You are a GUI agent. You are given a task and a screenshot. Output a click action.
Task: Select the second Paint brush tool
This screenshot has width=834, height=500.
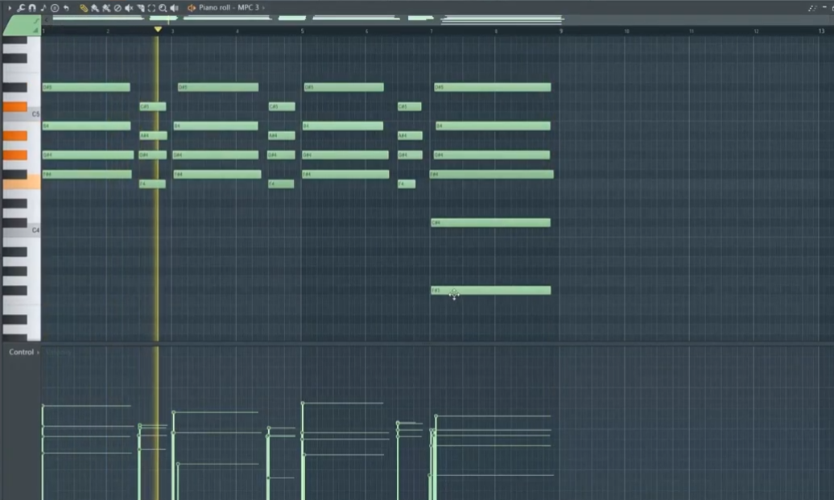(105, 8)
